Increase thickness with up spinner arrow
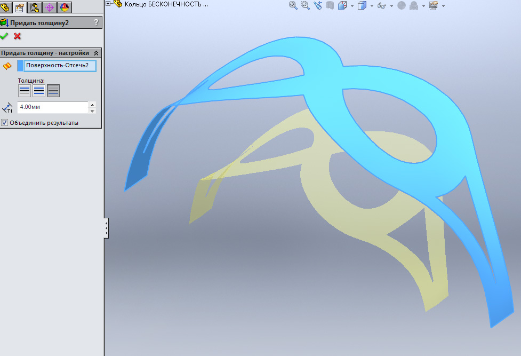The image size is (521, 356). click(x=92, y=105)
